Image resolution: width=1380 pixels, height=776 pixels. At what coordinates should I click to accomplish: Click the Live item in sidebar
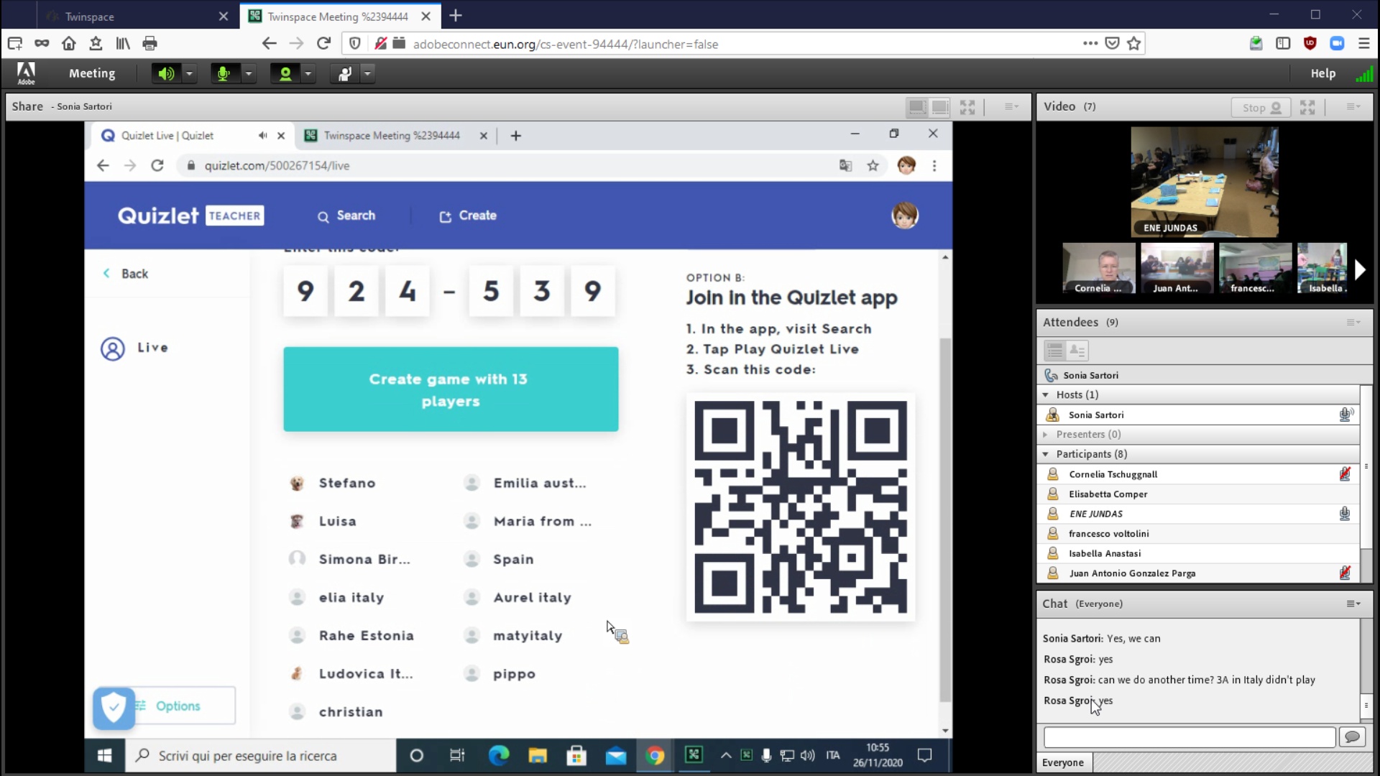pyautogui.click(x=134, y=348)
